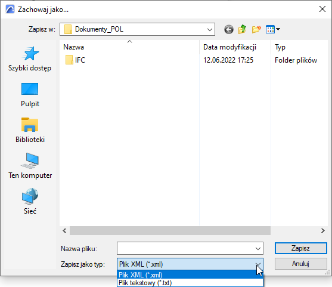This screenshot has height=287, width=332.
Task: Sort by the Typ column header
Action: (x=299, y=47)
